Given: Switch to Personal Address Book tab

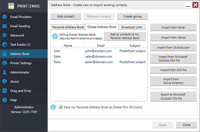Looking at the screenshot, I should [68, 27].
